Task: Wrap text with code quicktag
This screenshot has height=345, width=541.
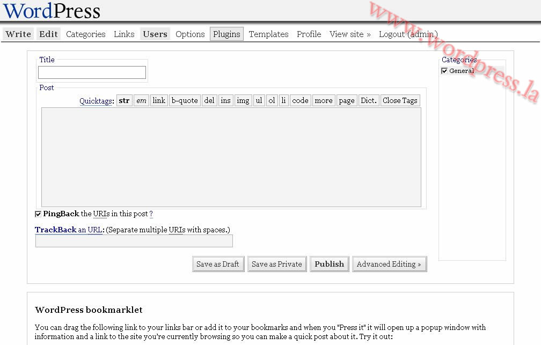Action: tap(300, 100)
